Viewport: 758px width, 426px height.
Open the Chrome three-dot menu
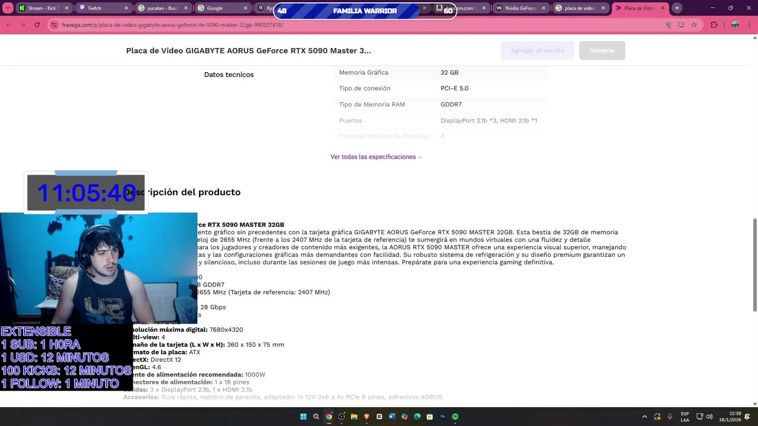(x=750, y=25)
